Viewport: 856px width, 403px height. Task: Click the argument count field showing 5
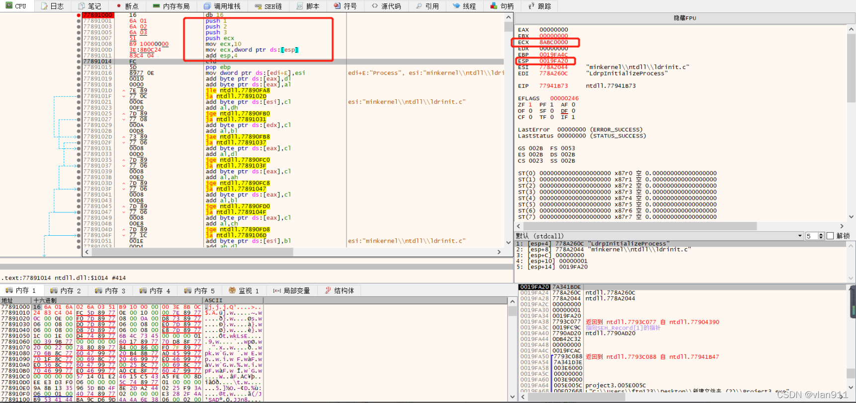point(811,236)
